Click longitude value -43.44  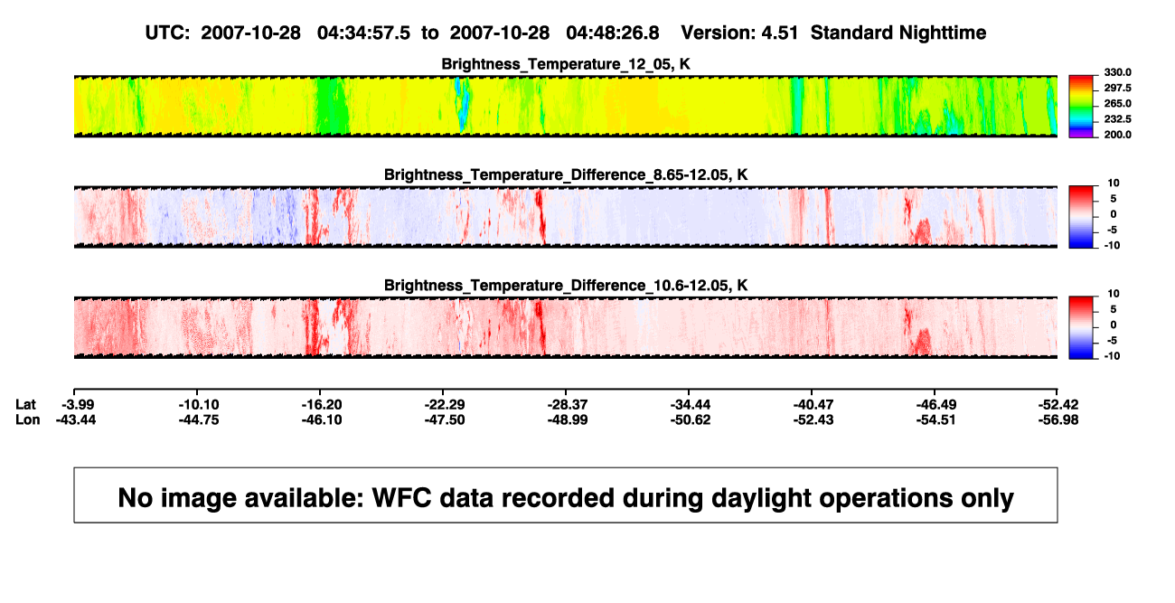point(79,419)
